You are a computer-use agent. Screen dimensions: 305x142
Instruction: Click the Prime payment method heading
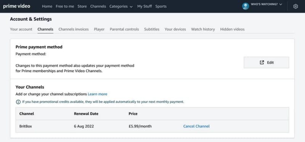(x=39, y=47)
